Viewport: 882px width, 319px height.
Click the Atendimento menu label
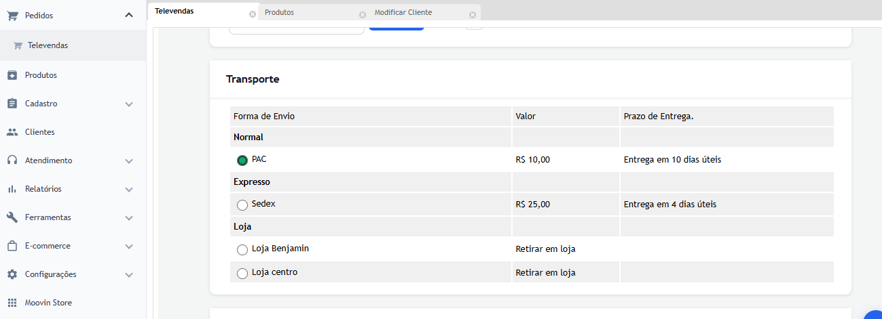[x=48, y=161]
